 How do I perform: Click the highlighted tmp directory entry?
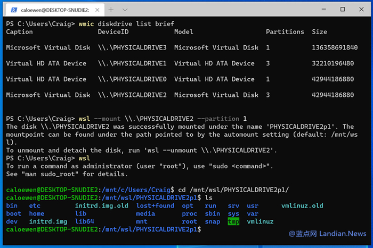point(233,221)
